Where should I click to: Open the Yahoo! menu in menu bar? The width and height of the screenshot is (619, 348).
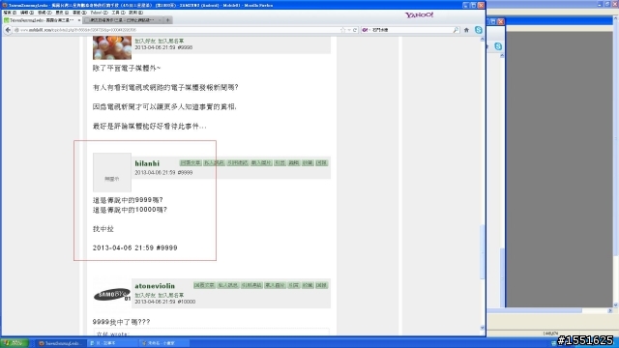99,13
